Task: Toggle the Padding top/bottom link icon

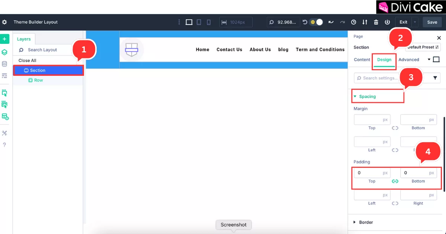Action: [395, 181]
